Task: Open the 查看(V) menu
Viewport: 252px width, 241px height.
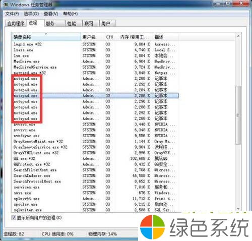Action: [51, 14]
